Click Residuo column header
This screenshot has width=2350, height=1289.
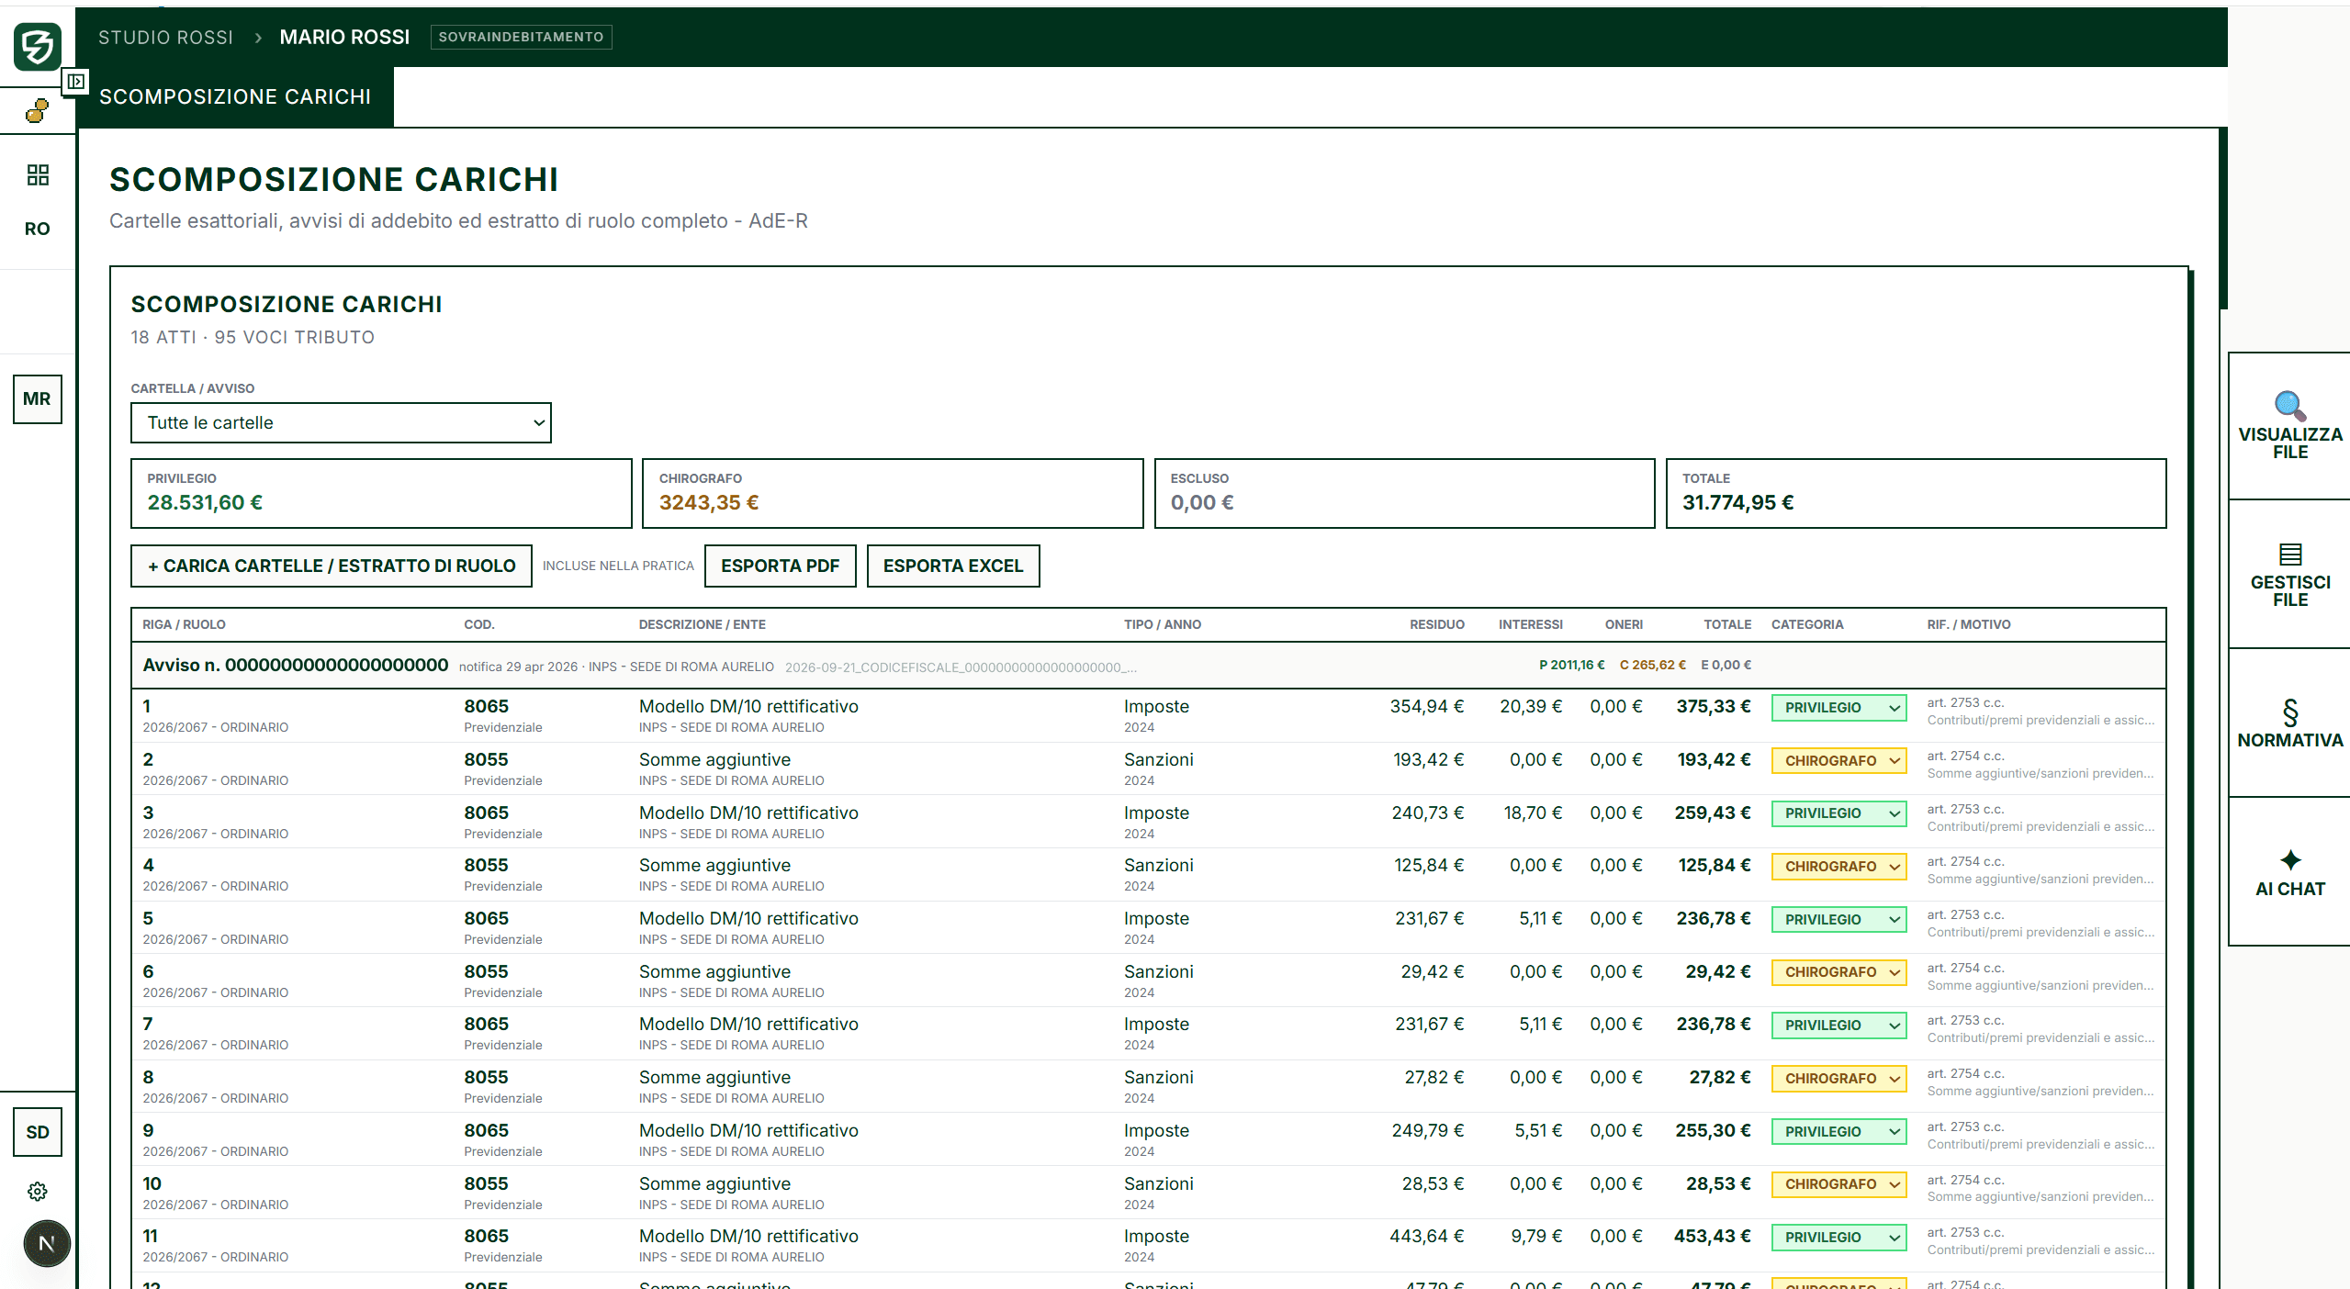pos(1437,624)
